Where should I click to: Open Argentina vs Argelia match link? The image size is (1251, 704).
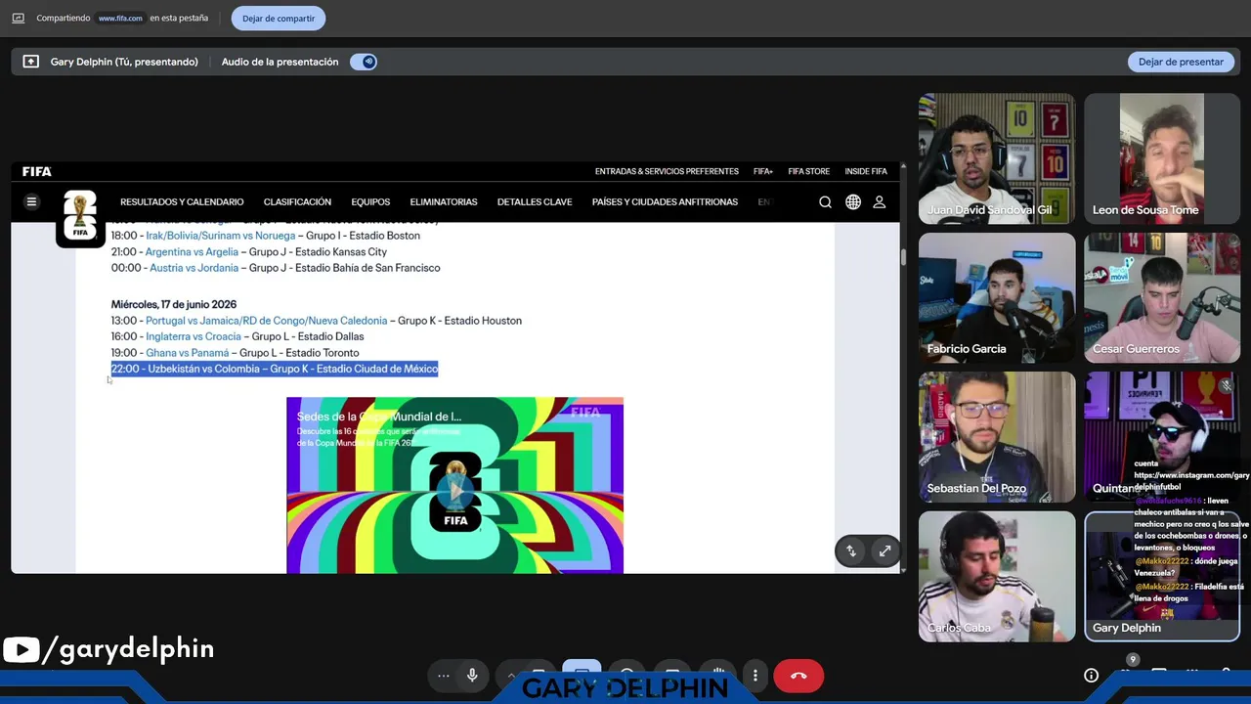[192, 252]
